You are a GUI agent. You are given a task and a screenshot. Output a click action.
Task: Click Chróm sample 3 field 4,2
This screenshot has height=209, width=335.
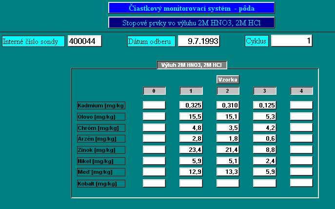pyautogui.click(x=264, y=127)
